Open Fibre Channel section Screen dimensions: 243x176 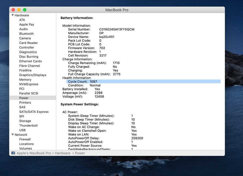point(30,66)
